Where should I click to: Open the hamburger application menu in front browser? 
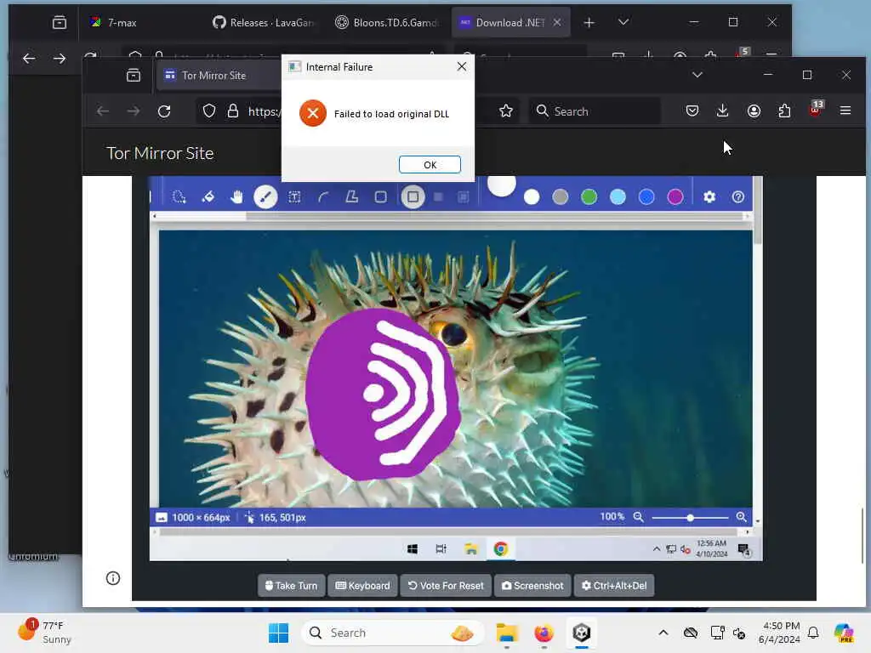[x=845, y=111]
